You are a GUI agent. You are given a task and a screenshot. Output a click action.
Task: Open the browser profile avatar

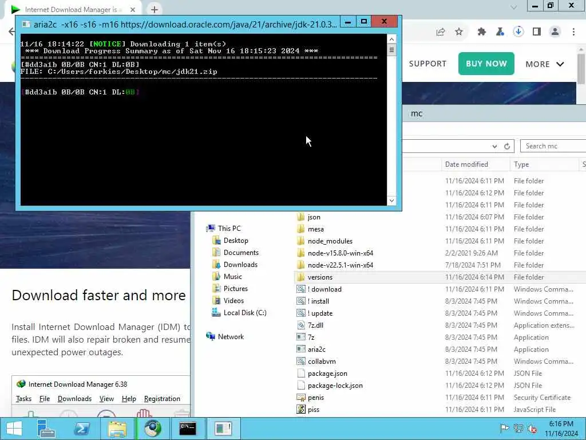555,32
